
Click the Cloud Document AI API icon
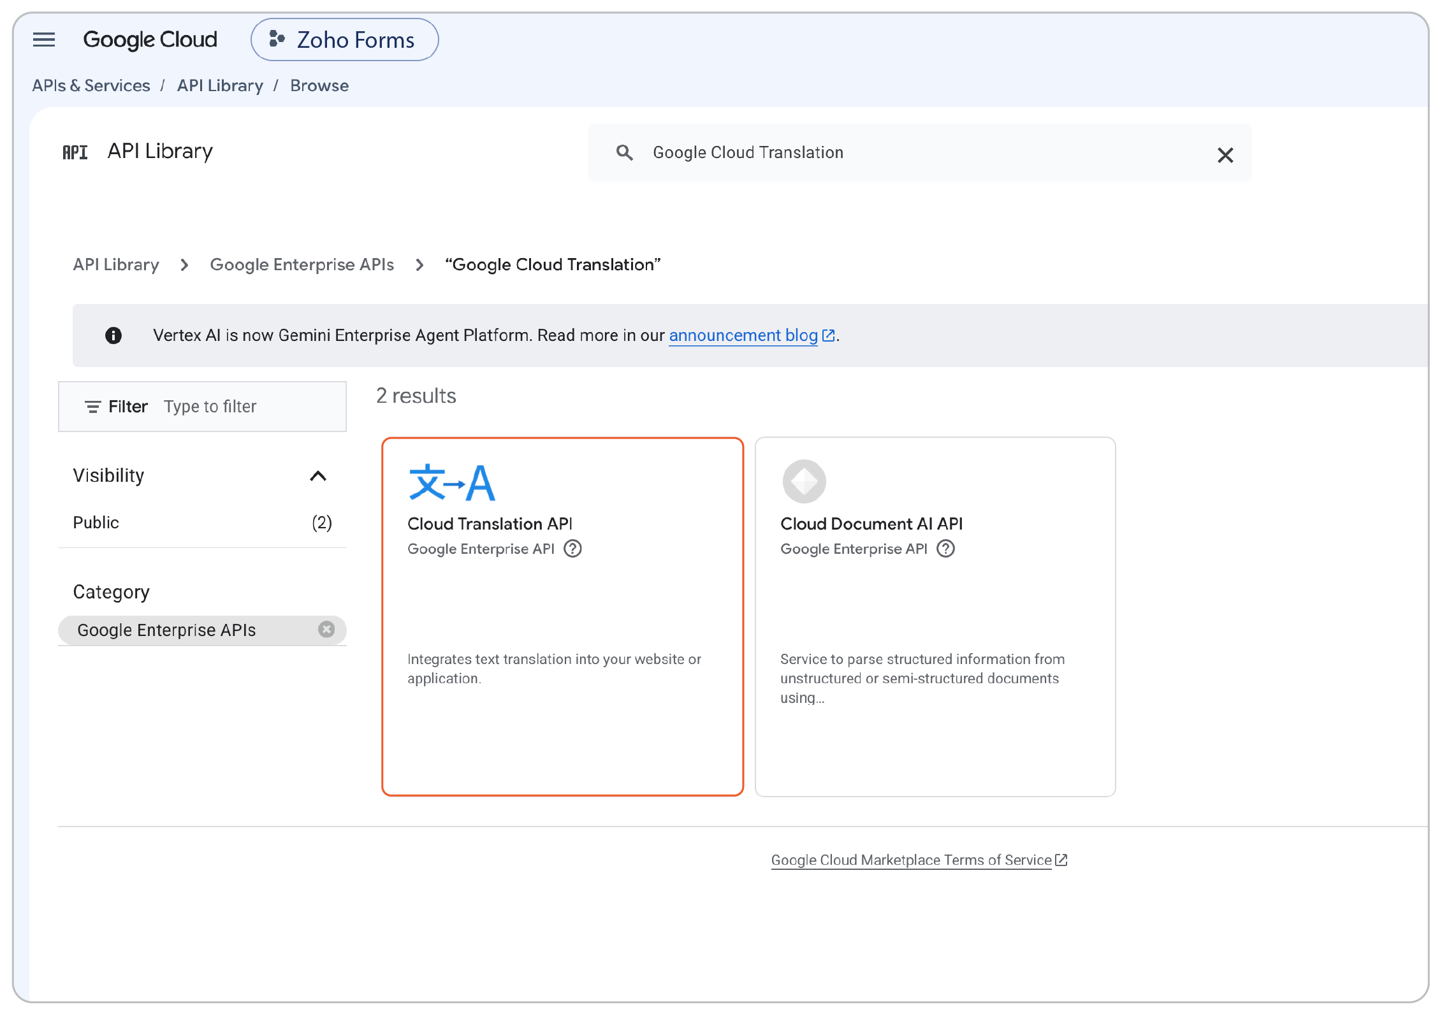(x=805, y=481)
